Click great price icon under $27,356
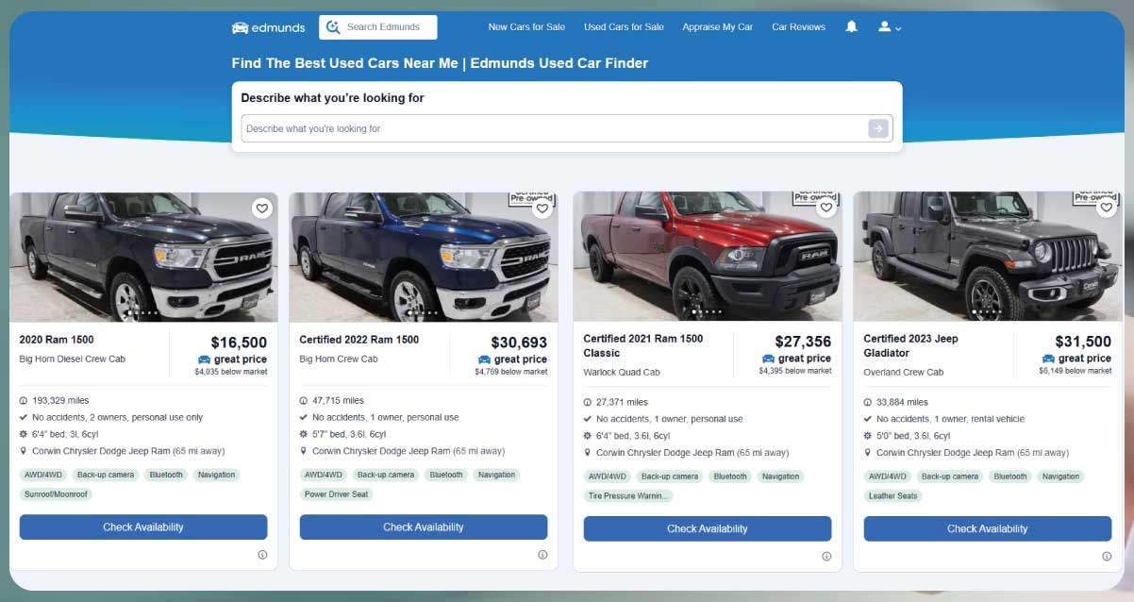Image resolution: width=1134 pixels, height=602 pixels. 768,359
